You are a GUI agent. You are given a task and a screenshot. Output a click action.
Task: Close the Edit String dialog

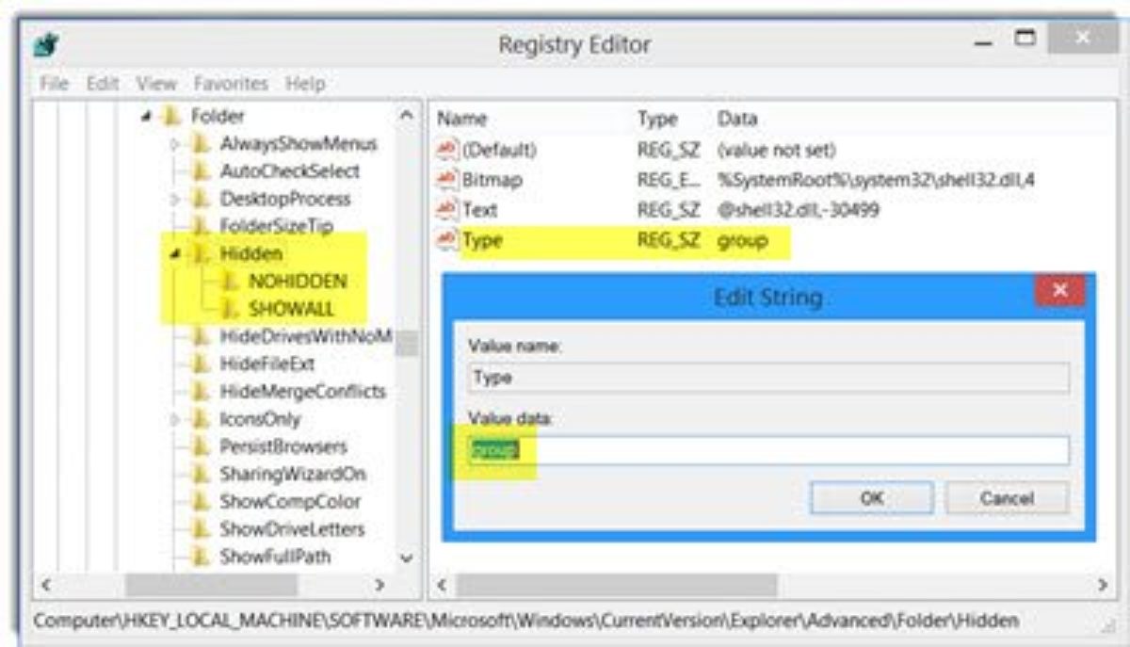coord(1059,290)
